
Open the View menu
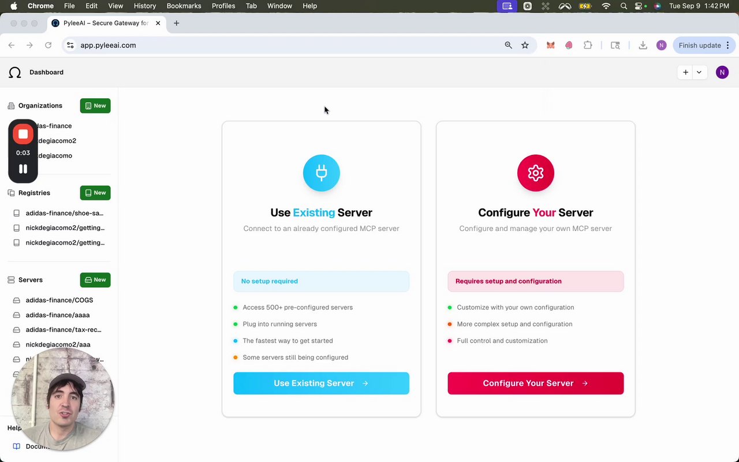coord(115,6)
